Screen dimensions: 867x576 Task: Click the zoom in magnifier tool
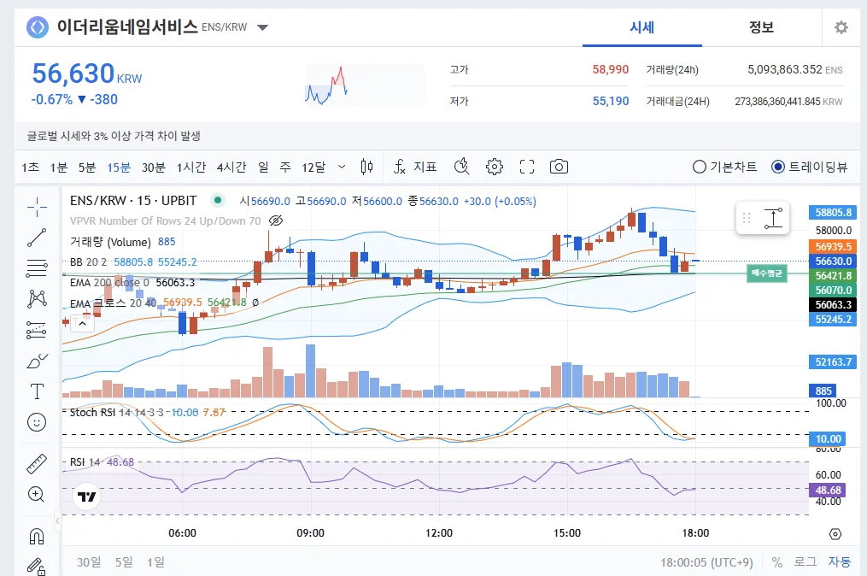pos(37,494)
